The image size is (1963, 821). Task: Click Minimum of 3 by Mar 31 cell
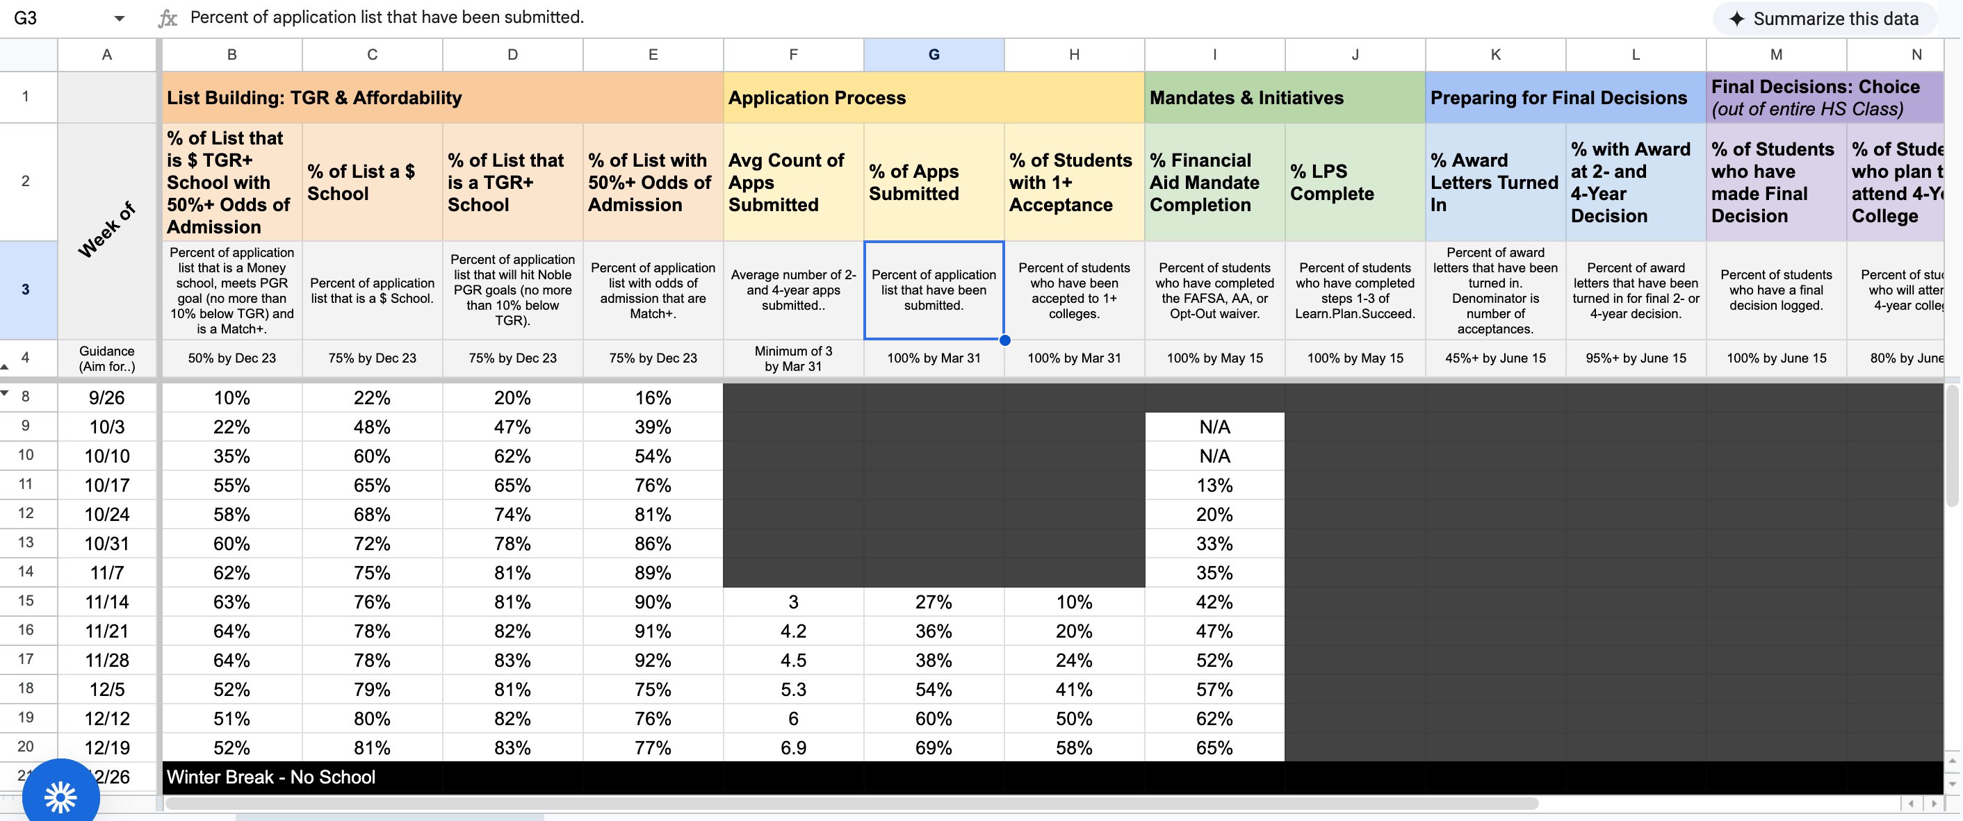(x=793, y=358)
